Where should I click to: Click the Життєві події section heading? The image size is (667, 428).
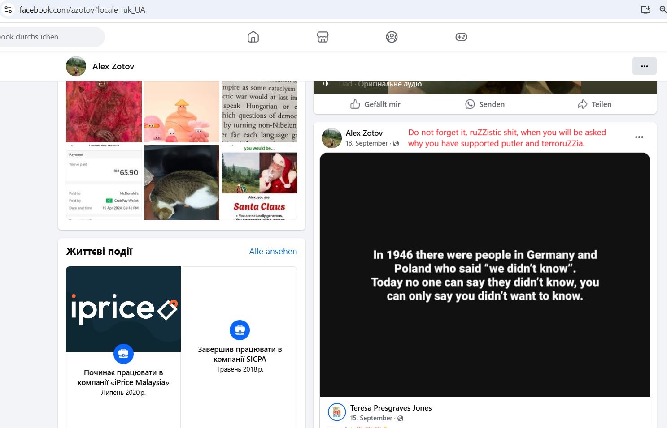[99, 252]
